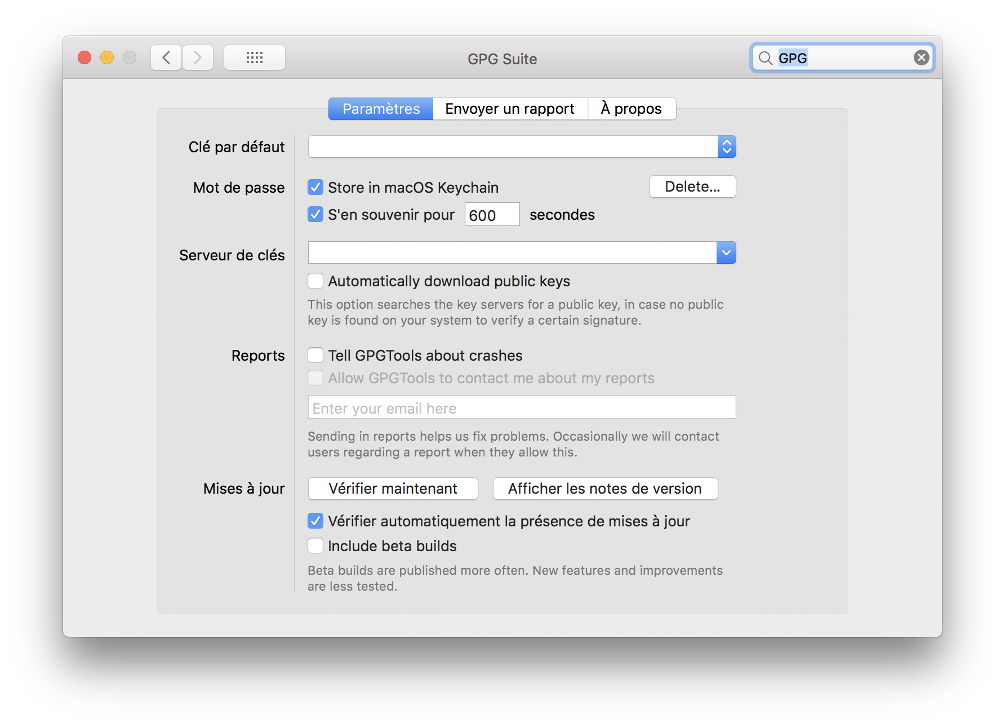Click the email address input field
This screenshot has width=1005, height=727.
point(521,407)
